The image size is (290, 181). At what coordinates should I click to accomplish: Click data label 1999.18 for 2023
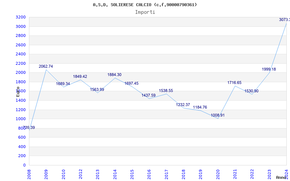pos(269,69)
